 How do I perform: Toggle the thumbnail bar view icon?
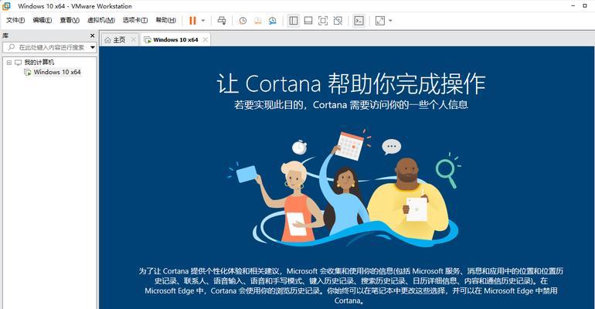(308, 21)
